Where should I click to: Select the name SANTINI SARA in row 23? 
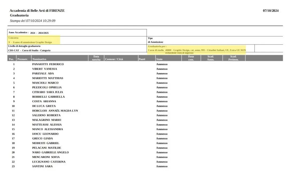pyautogui.click(x=42, y=166)
